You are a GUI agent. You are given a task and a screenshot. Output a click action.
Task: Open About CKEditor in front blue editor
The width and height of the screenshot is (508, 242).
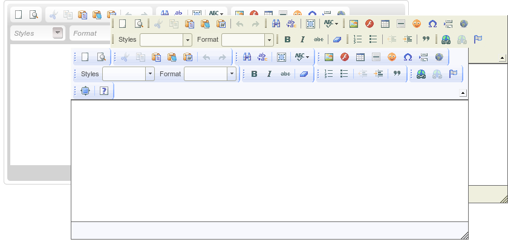pos(104,91)
